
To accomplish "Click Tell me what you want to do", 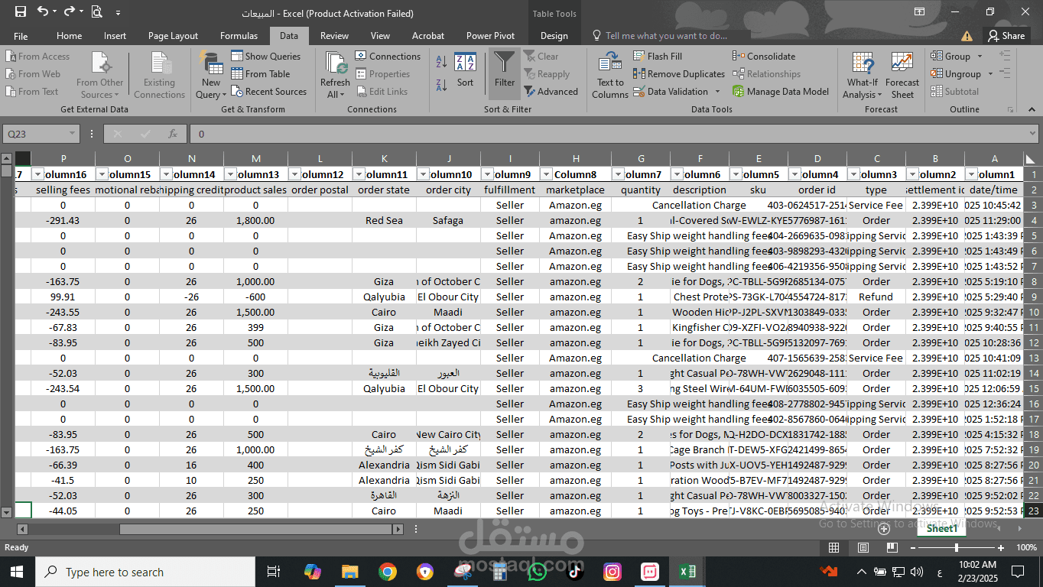I will 660,36.
